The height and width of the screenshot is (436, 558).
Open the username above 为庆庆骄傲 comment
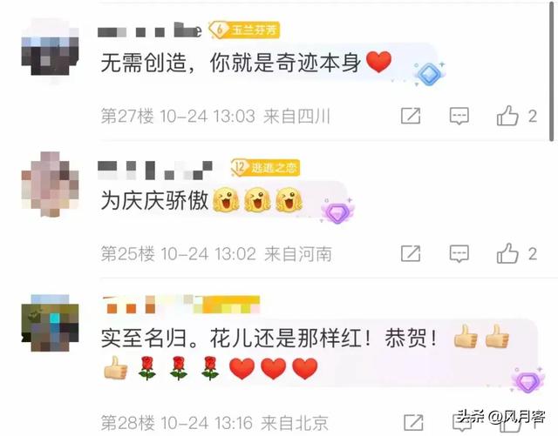click(x=155, y=170)
